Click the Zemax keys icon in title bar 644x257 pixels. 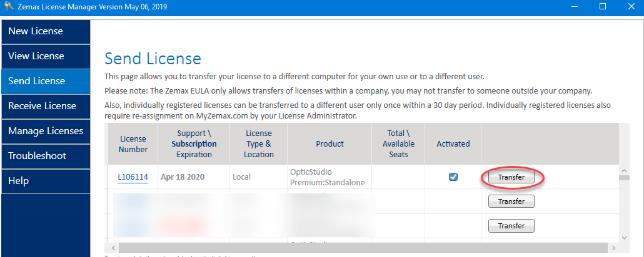(x=8, y=7)
